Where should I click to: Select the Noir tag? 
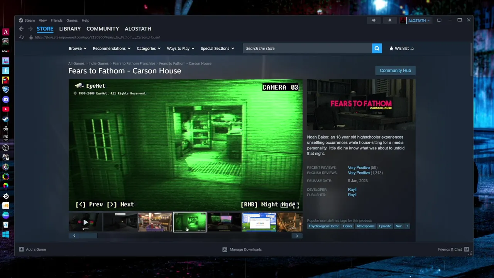click(399, 226)
